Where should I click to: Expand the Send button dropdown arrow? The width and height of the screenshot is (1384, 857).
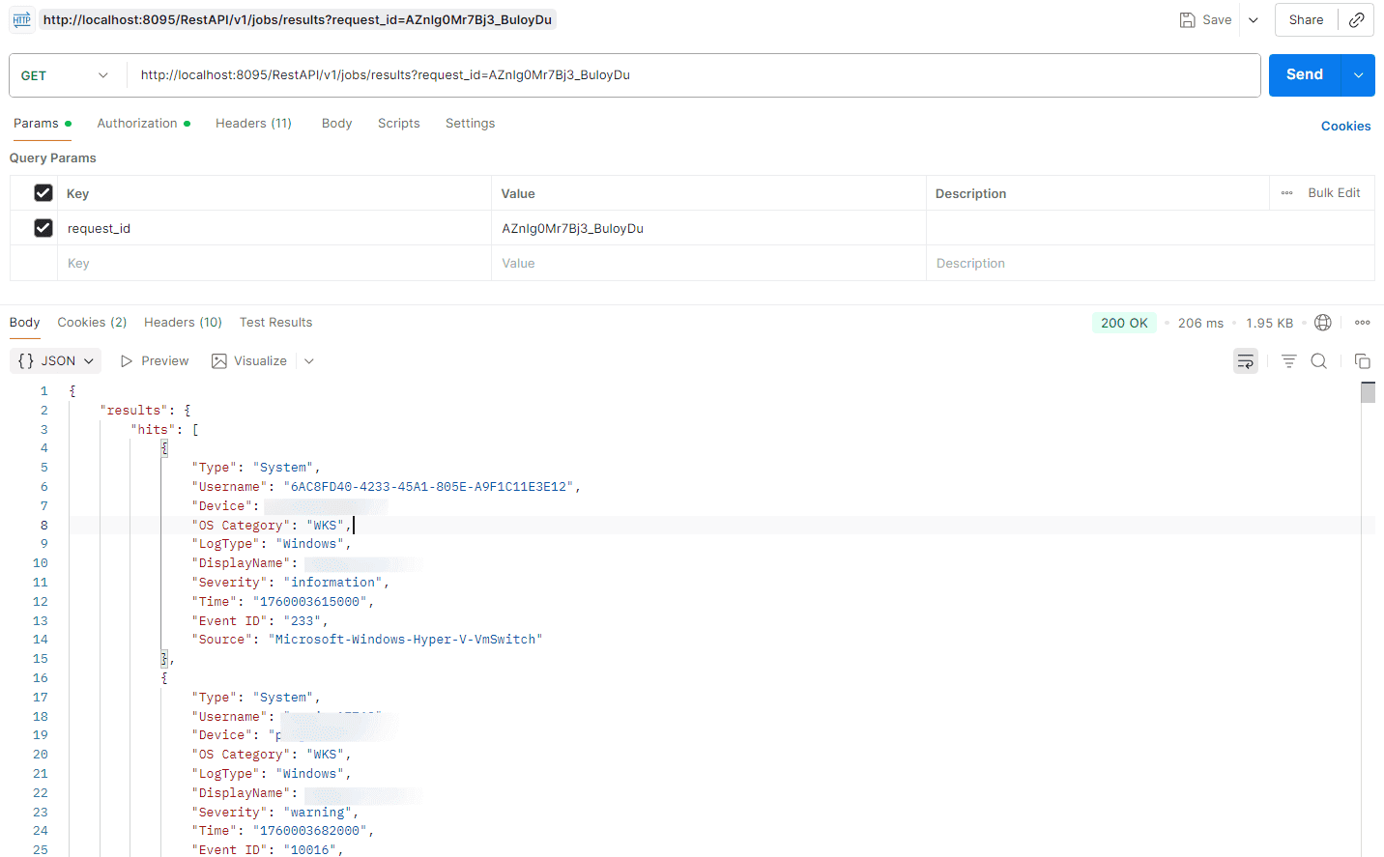click(1358, 74)
